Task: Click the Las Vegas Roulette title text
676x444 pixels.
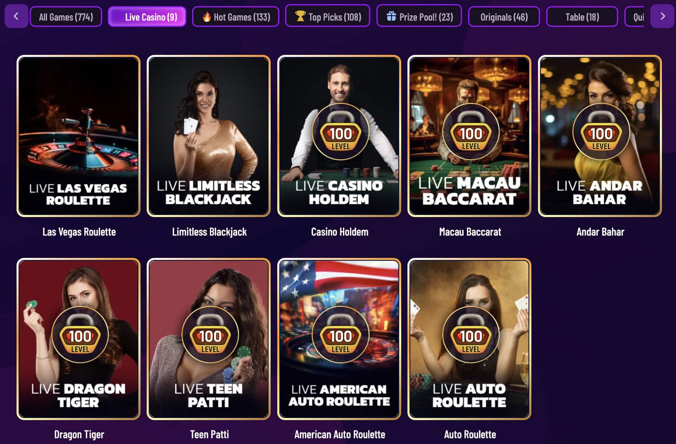Action: (79, 232)
